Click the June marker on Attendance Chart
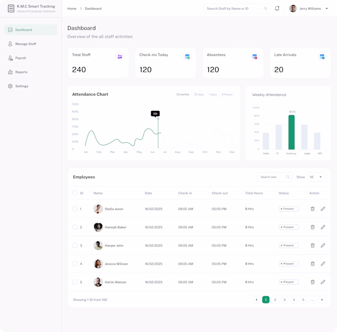 pos(158,119)
